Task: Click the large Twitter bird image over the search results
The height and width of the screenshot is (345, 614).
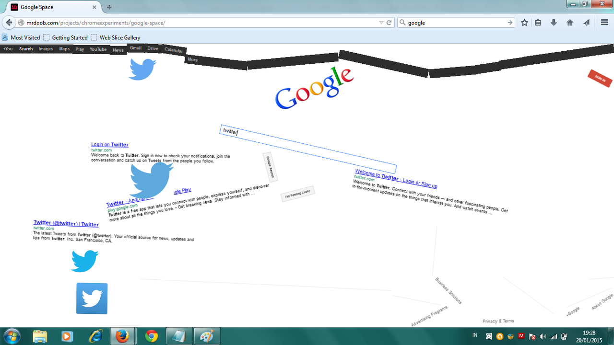Action: [152, 180]
